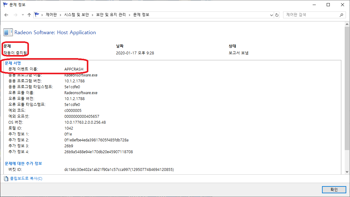Image resolution: width=350 pixels, height=197 pixels.
Task: Click additional info 3 value 26b9
Action: [69, 146]
